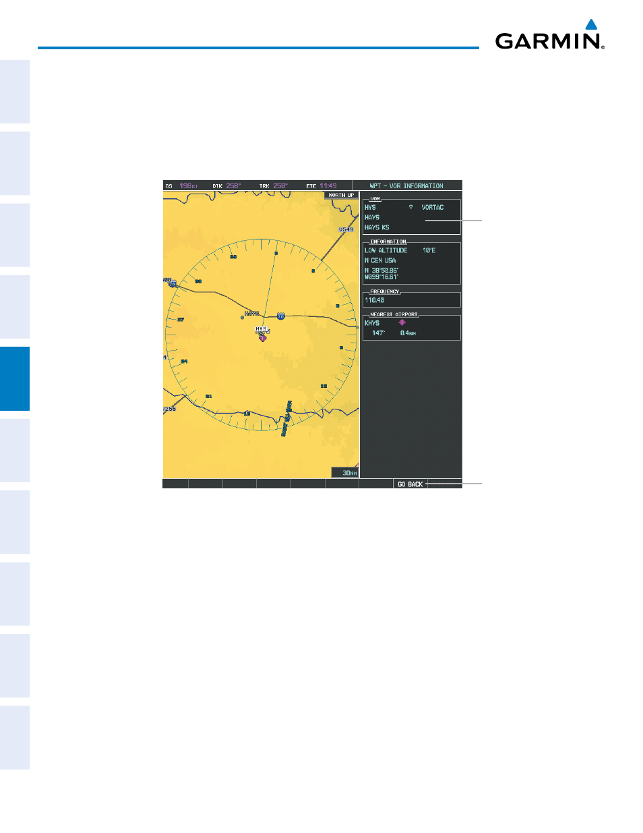Select the KHYS nearest airport identifier
This screenshot has width=643, height=833.
[372, 323]
